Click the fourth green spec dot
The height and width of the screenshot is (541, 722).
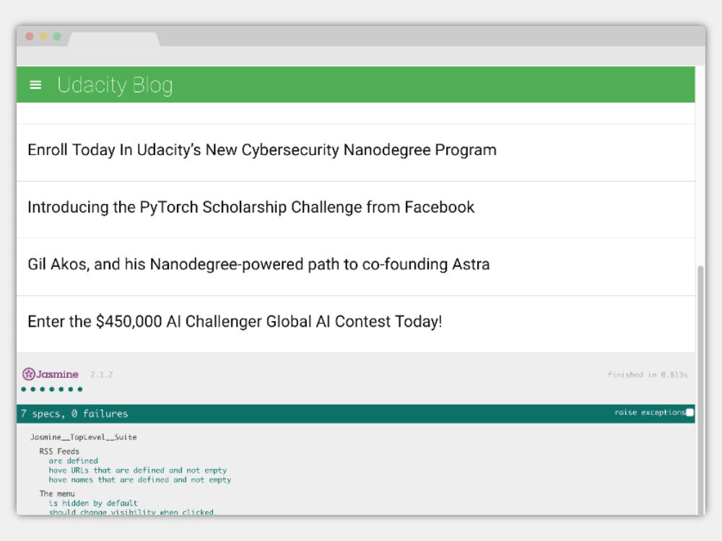(51, 390)
